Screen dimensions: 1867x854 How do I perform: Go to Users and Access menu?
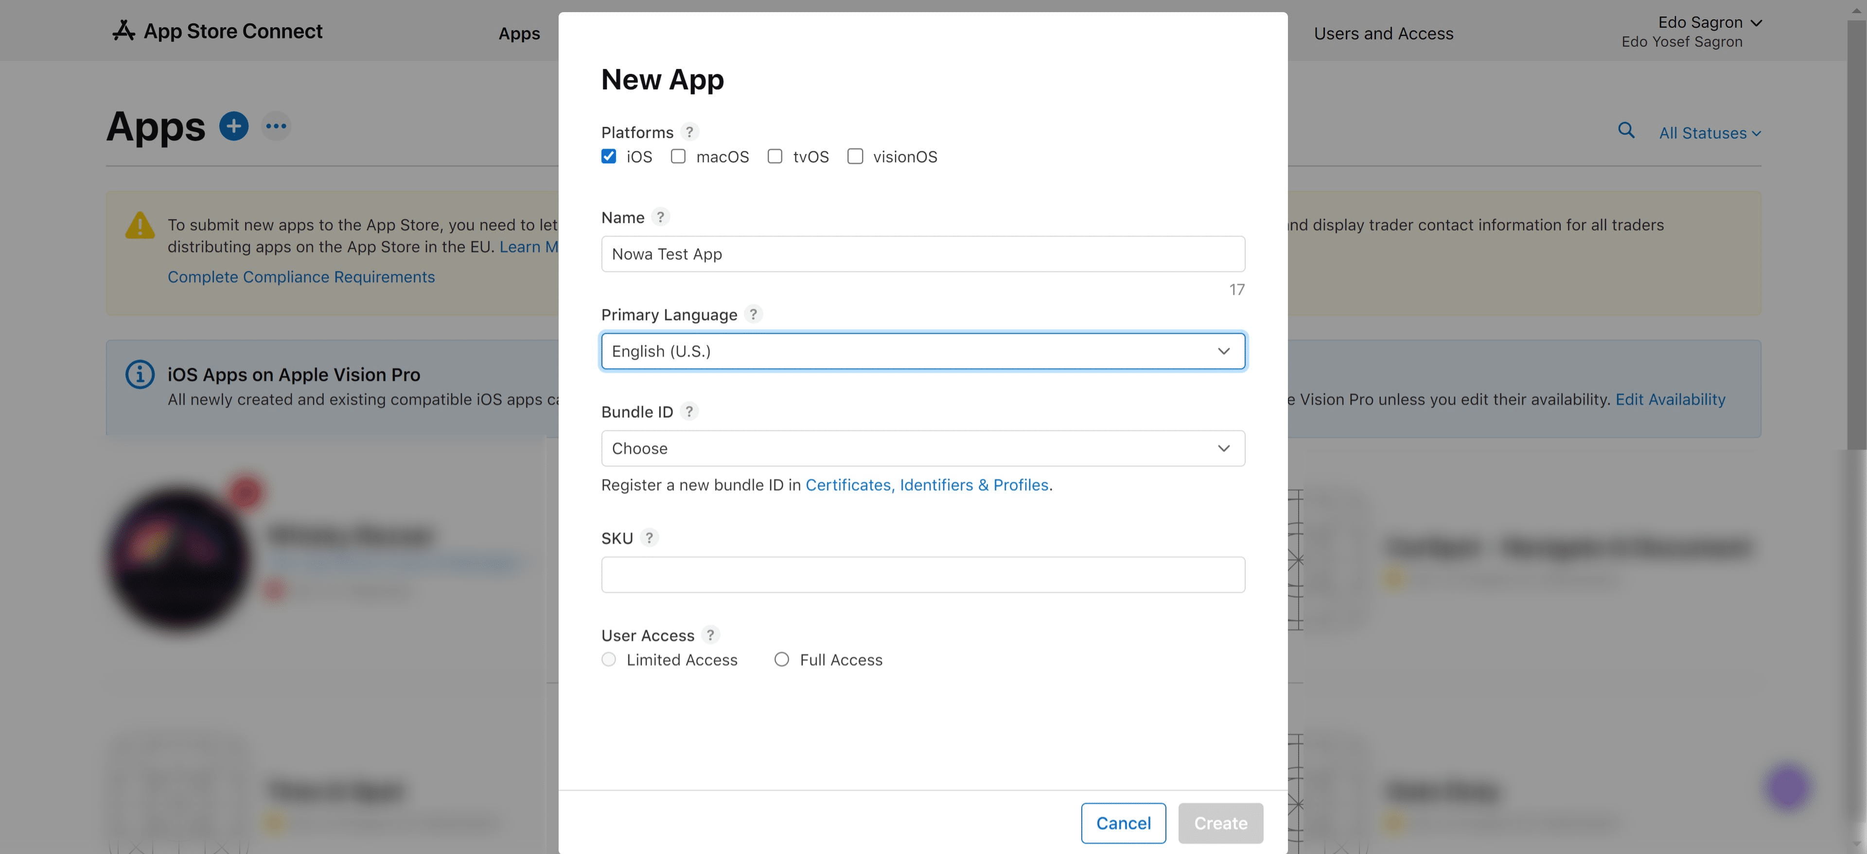point(1383,34)
